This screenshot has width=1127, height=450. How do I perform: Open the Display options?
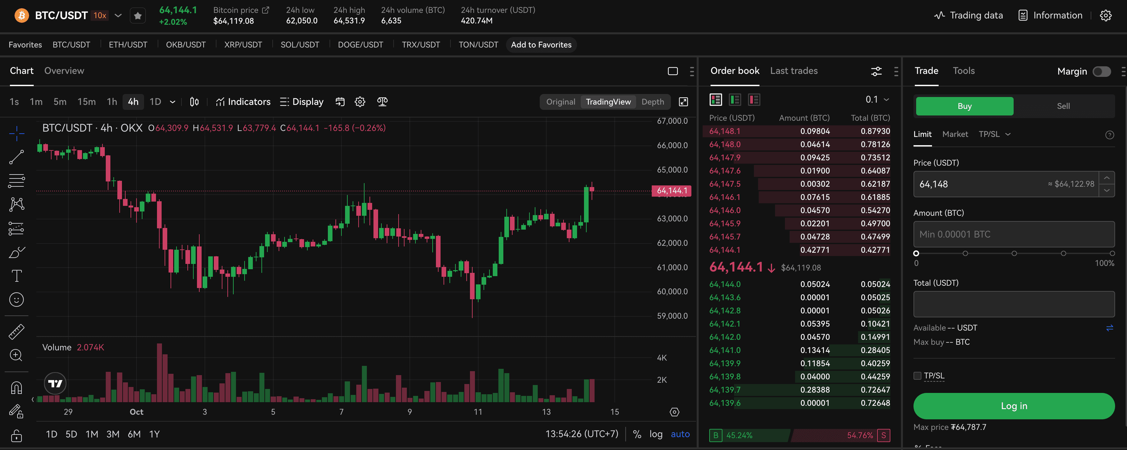pos(302,102)
